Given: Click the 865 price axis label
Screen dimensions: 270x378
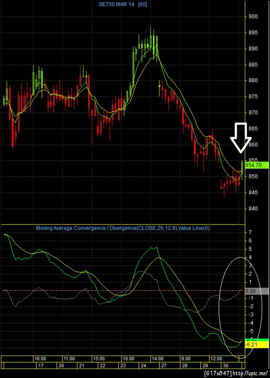Looking at the screenshot, I should [x=253, y=129].
